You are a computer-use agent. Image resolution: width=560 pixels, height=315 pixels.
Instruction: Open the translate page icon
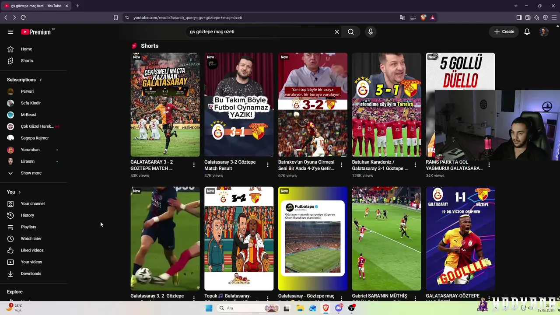point(402,17)
